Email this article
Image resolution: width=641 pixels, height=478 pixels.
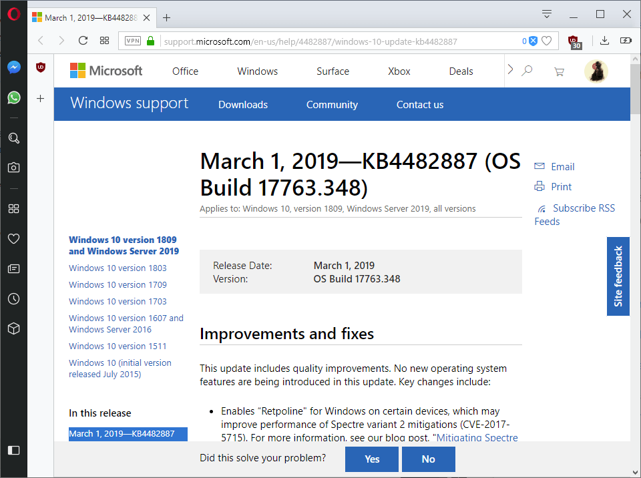[554, 166]
